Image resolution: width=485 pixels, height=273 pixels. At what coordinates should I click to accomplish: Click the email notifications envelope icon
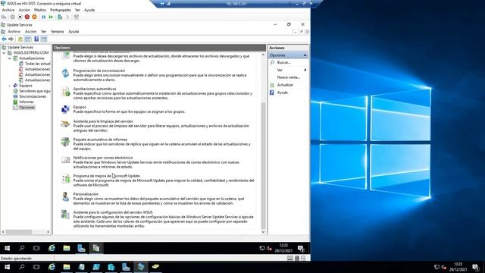click(65, 160)
